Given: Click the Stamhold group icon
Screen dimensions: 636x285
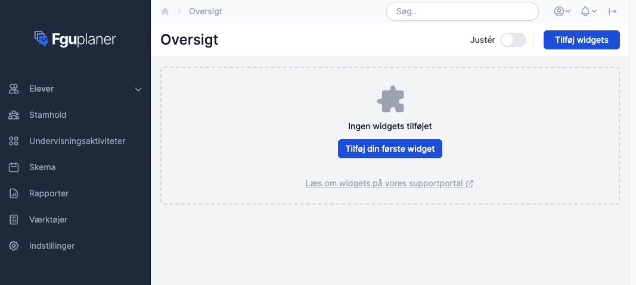Looking at the screenshot, I should pos(14,115).
